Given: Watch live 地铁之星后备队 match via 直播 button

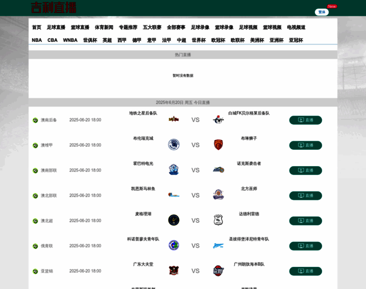Looking at the screenshot, I should pos(305,120).
